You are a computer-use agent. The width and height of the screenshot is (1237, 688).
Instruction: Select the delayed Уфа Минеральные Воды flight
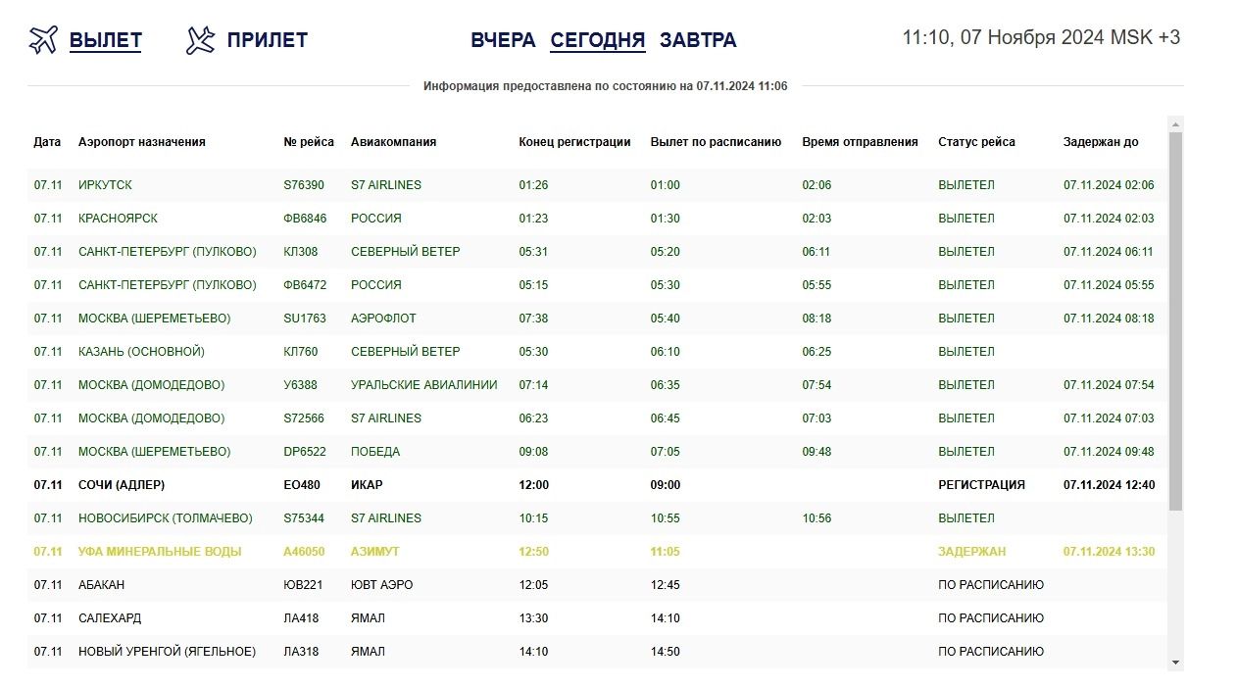pos(160,552)
